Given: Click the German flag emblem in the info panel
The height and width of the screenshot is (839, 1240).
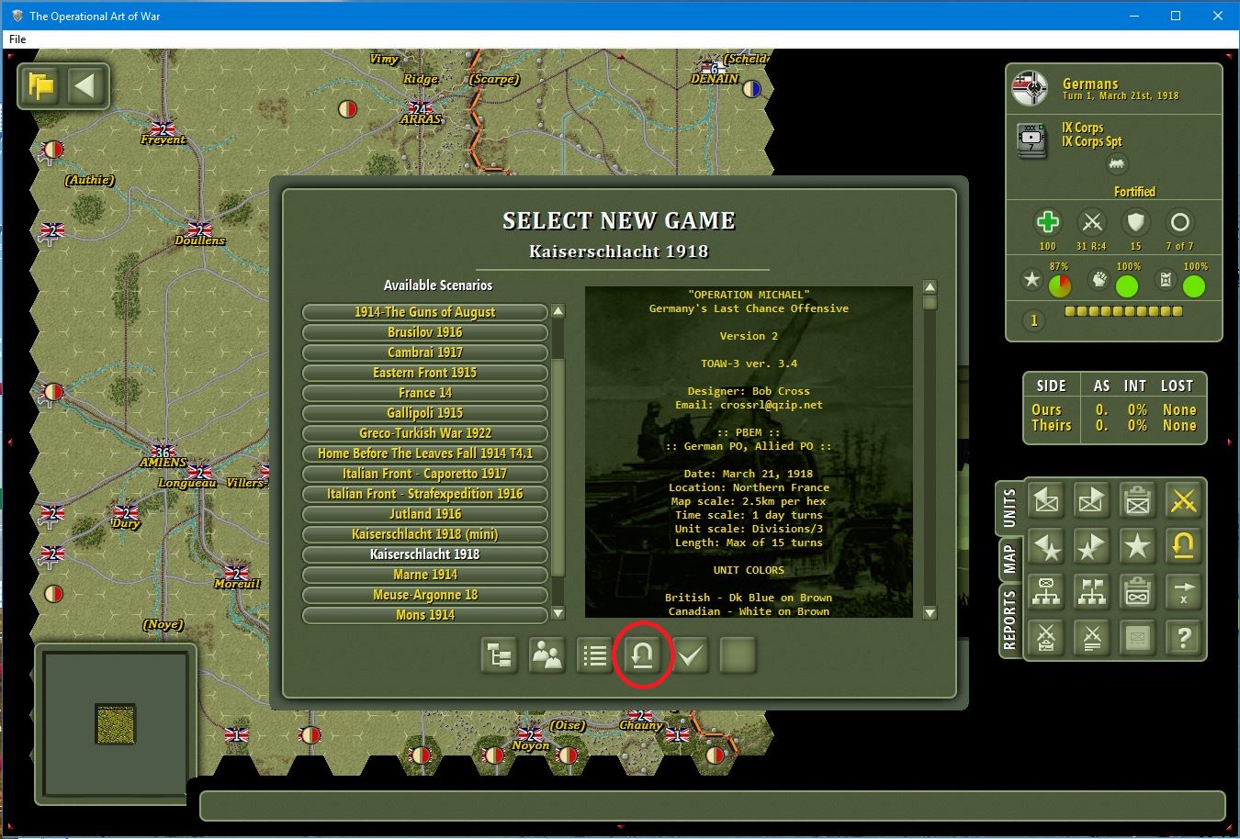Looking at the screenshot, I should [1030, 88].
